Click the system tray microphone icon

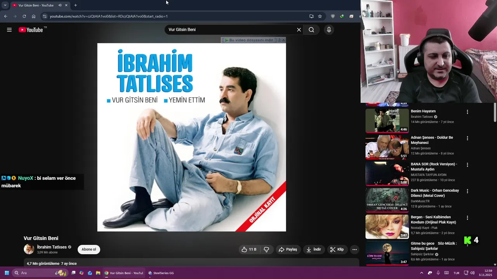click(x=438, y=273)
